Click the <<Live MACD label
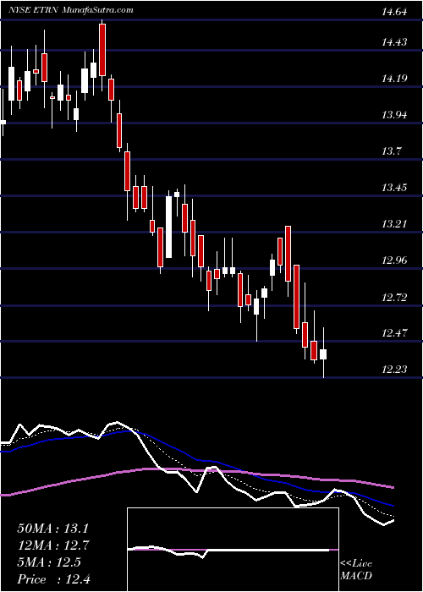Image resolution: width=423 pixels, height=592 pixels. pyautogui.click(x=356, y=570)
